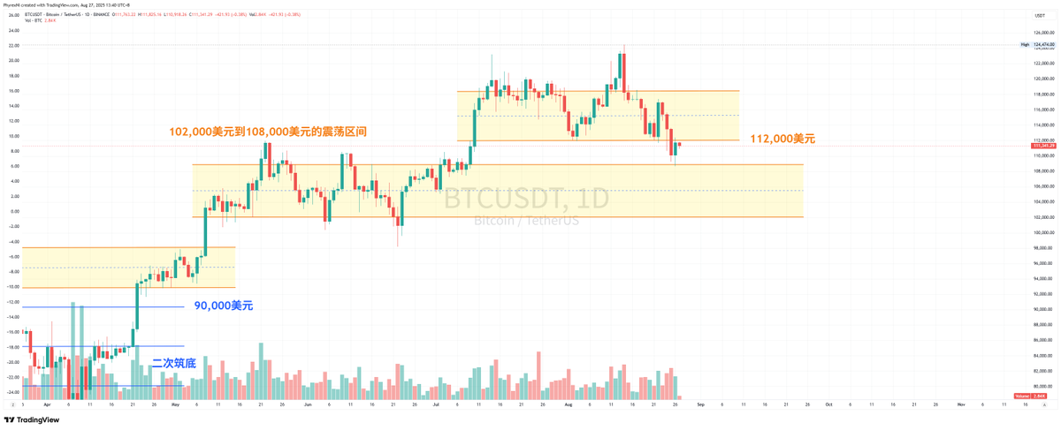Click the May label on time axis
Screen dimensions: 1061x430
pyautogui.click(x=175, y=404)
